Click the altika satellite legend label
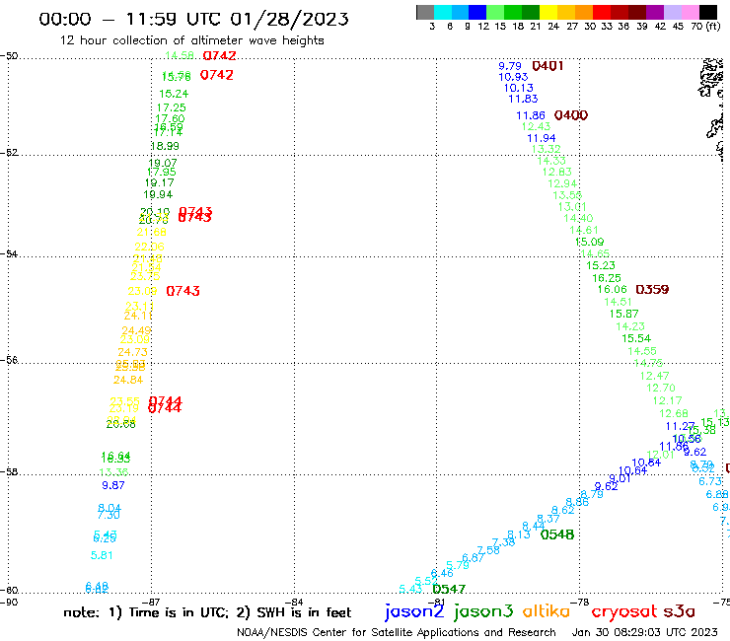The height and width of the screenshot is (641, 730). [546, 611]
